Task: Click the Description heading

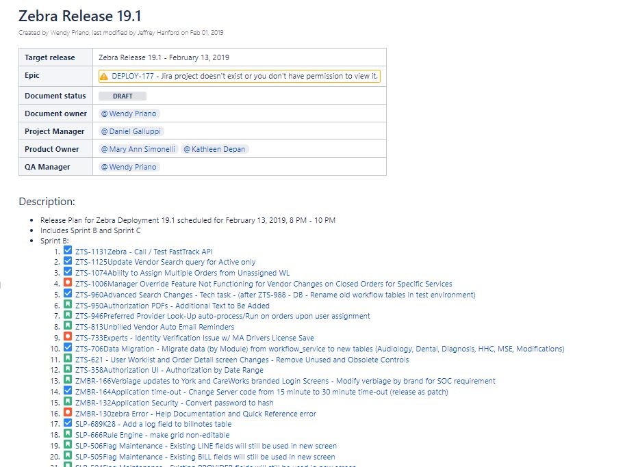Action: [x=47, y=202]
